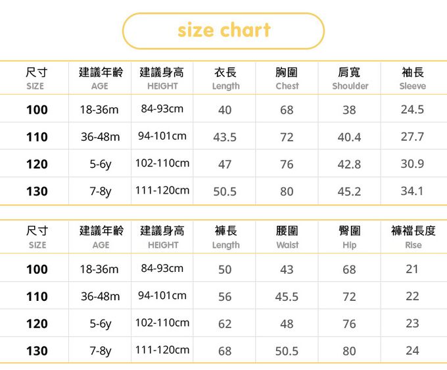
Task: Click the Waist column header
Action: pos(287,237)
